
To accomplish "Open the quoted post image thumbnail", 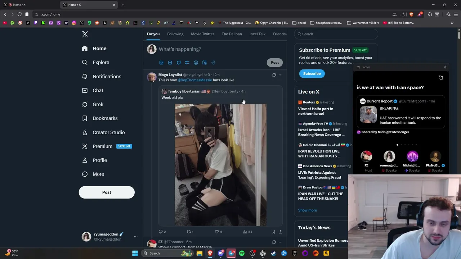I will [x=220, y=165].
